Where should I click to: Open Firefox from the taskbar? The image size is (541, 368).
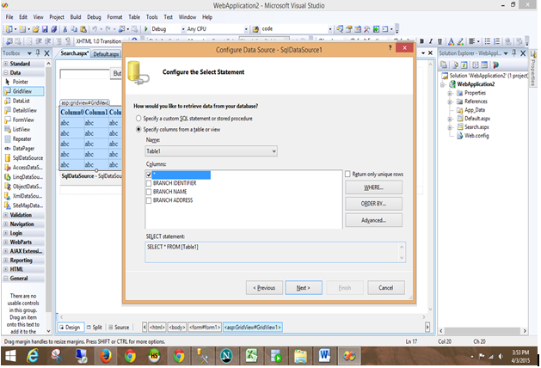(x=106, y=356)
